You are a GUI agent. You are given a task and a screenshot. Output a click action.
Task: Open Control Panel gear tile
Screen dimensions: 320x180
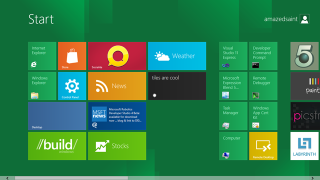(72, 86)
